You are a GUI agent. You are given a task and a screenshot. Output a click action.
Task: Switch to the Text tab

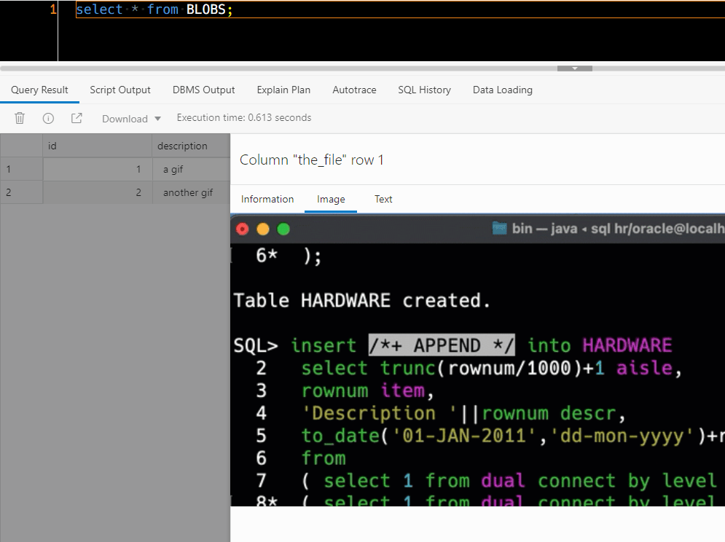pos(383,199)
